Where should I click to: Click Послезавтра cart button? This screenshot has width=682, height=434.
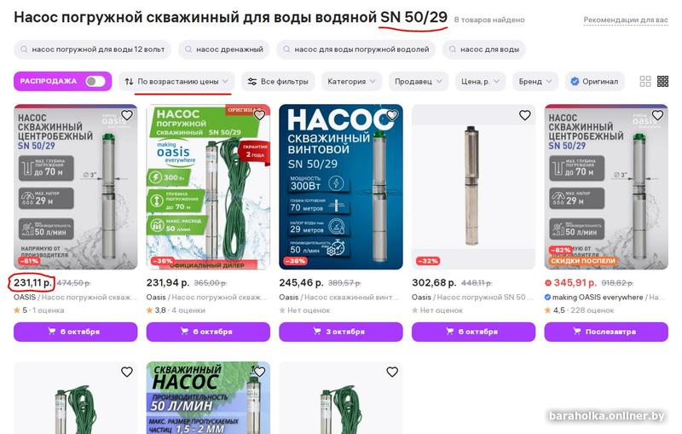pyautogui.click(x=606, y=332)
